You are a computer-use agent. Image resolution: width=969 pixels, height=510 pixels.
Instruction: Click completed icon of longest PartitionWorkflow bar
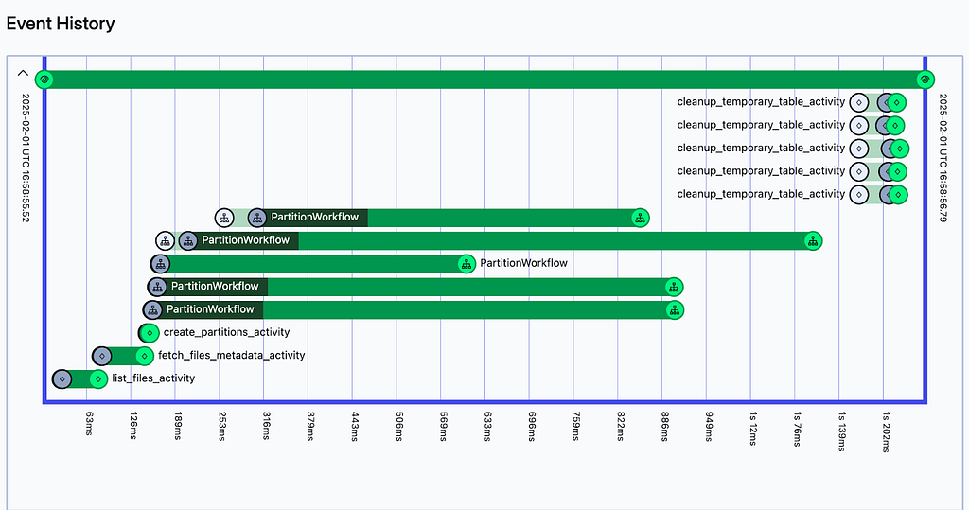pyautogui.click(x=813, y=241)
